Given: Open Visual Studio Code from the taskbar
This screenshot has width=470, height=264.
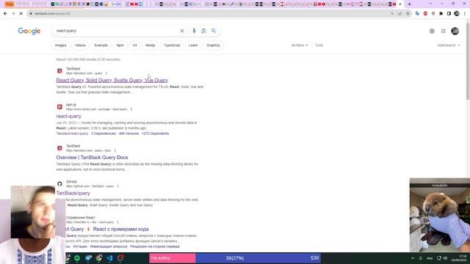Looking at the screenshot, I should click(x=109, y=258).
